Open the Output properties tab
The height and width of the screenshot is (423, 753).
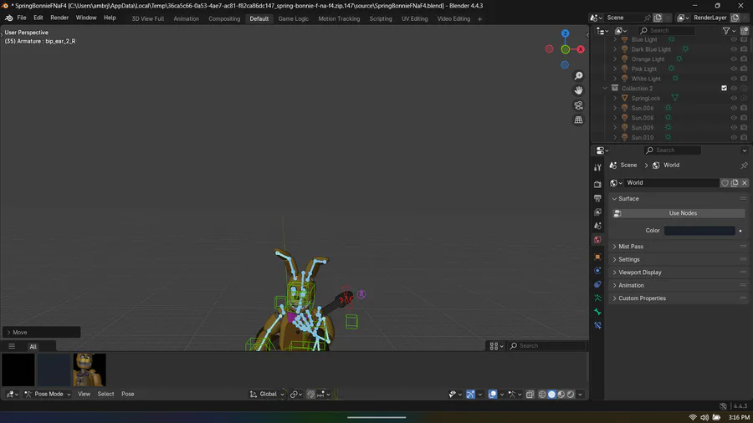point(597,198)
